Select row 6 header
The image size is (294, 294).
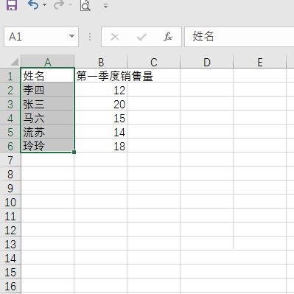[10, 146]
